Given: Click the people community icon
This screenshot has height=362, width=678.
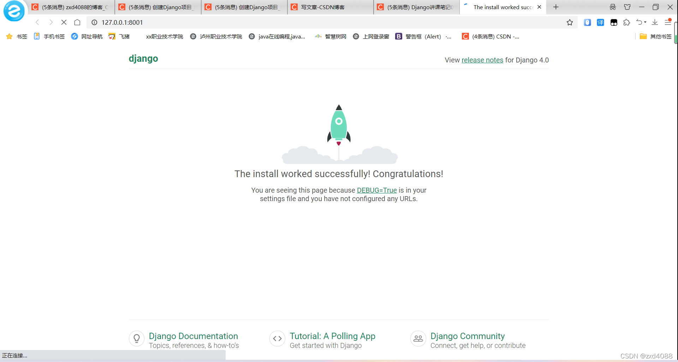Looking at the screenshot, I should (x=418, y=339).
